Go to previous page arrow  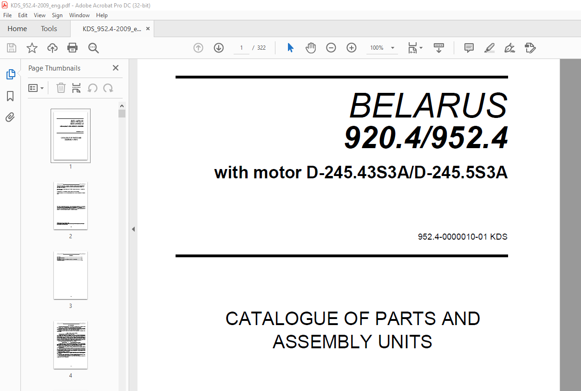(x=198, y=48)
